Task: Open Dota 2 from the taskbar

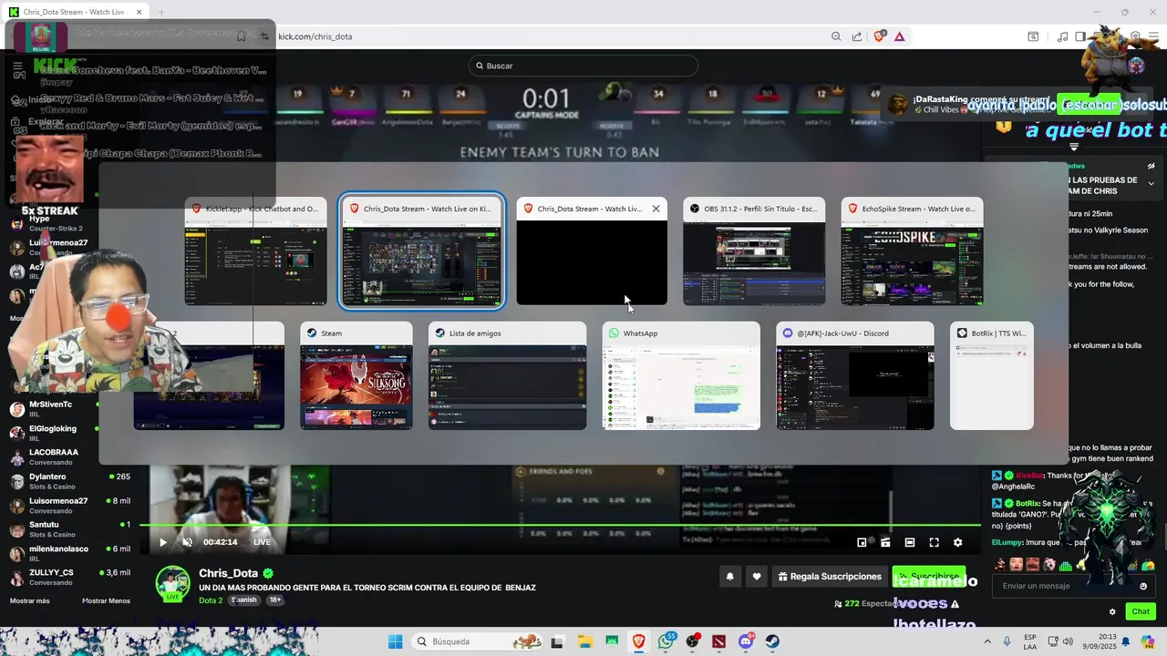Action: pyautogui.click(x=719, y=641)
